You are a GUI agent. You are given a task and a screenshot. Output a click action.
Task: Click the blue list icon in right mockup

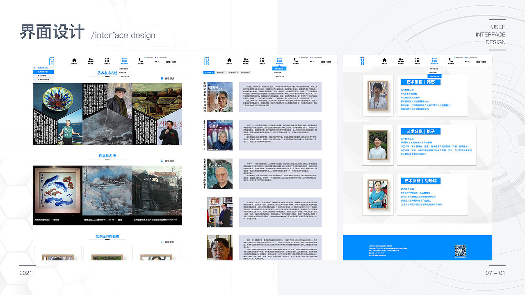[434, 60]
